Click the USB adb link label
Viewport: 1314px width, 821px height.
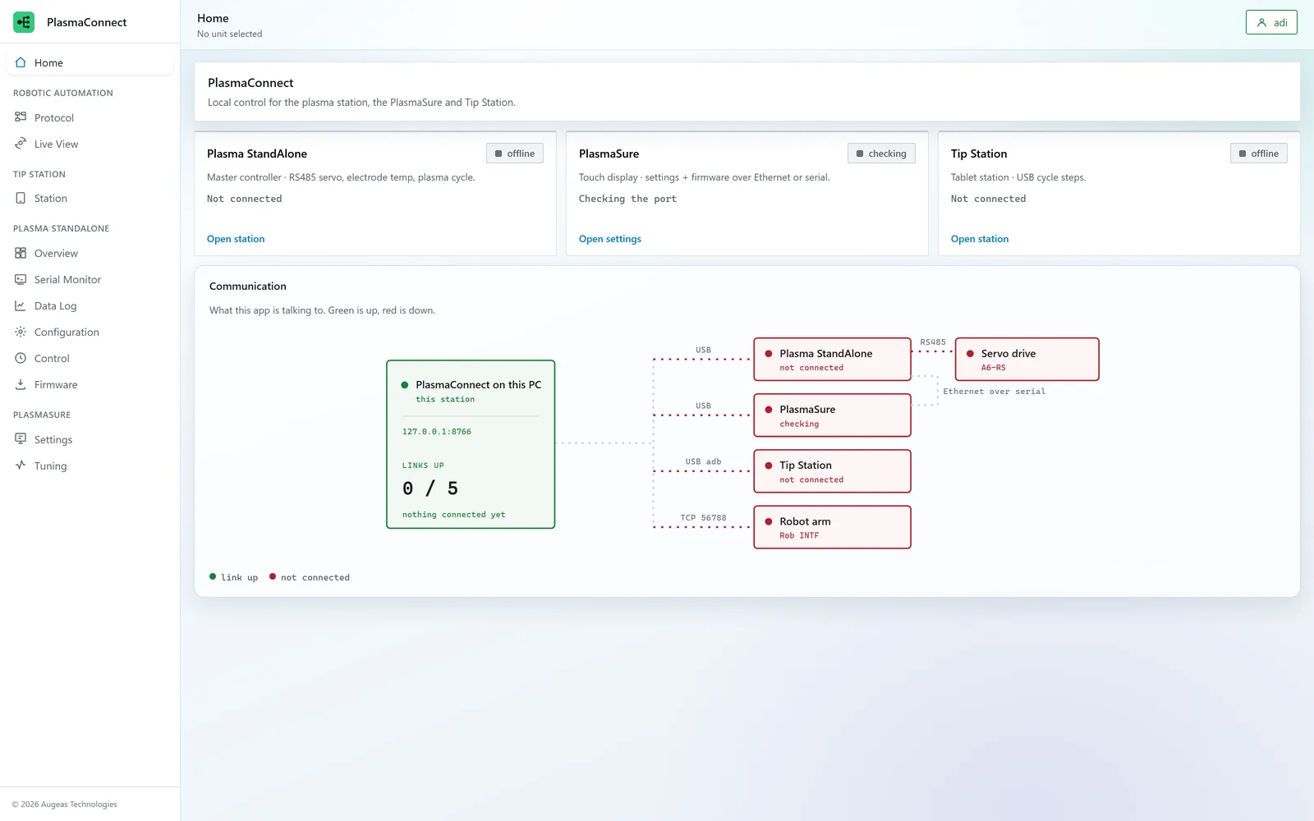(704, 461)
